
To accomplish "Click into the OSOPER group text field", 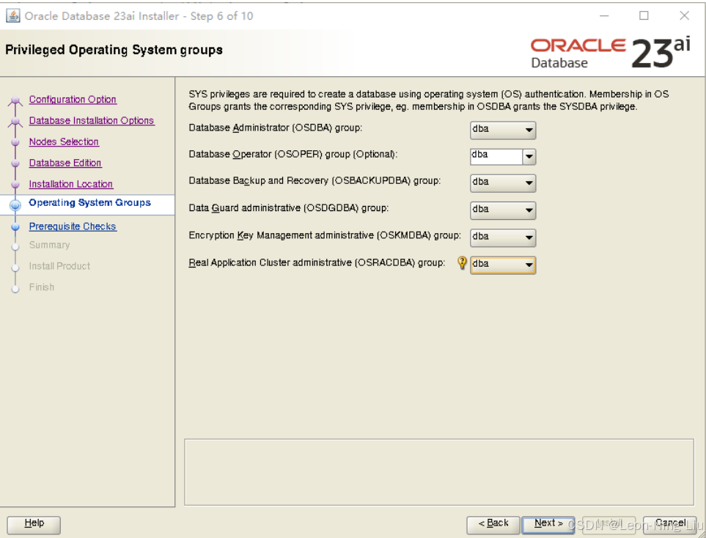I will click(496, 157).
